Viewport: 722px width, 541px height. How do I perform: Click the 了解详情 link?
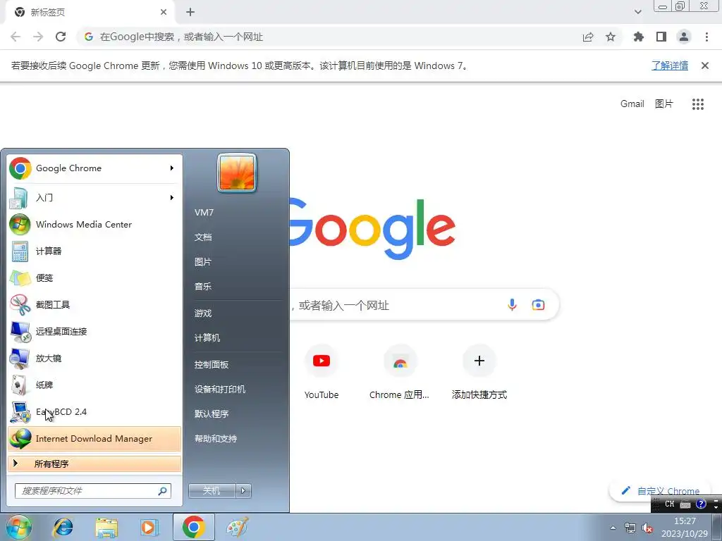[x=670, y=66]
